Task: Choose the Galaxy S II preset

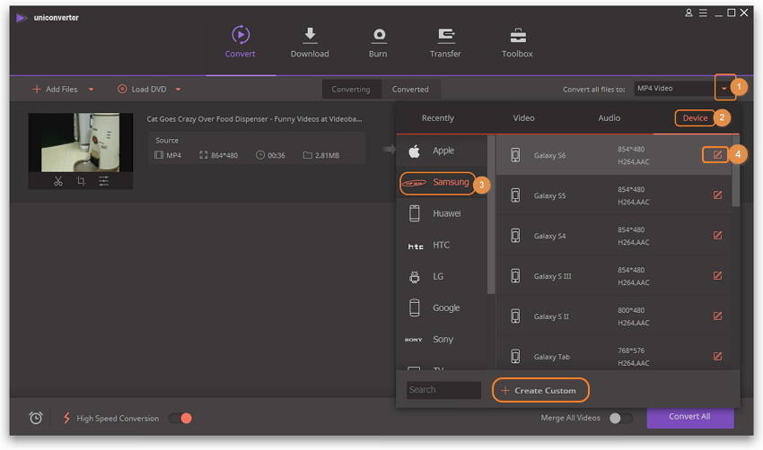Action: 613,316
